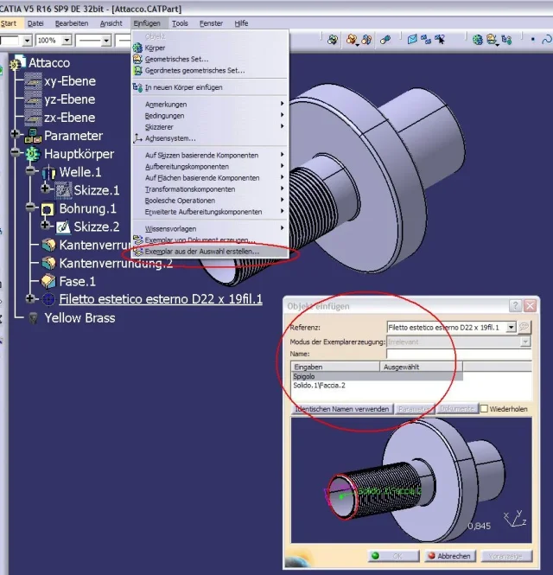Open the Ansicht menu
Screen dimensions: 553x575
111,23
